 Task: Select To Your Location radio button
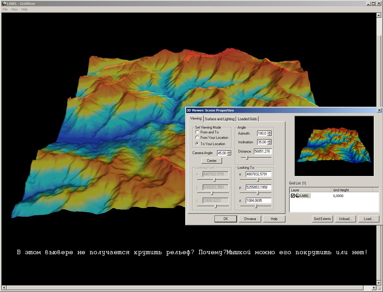click(x=197, y=144)
